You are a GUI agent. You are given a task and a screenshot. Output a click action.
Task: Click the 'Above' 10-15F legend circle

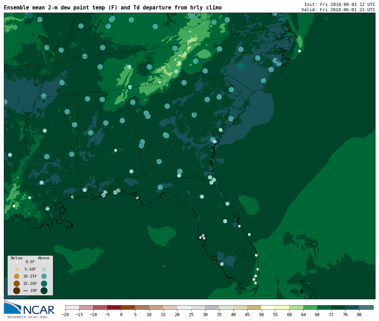click(x=44, y=276)
